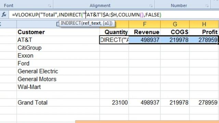Click Grand Total COGS 219978
Viewport: 219px width, 123px height.
(x=175, y=102)
